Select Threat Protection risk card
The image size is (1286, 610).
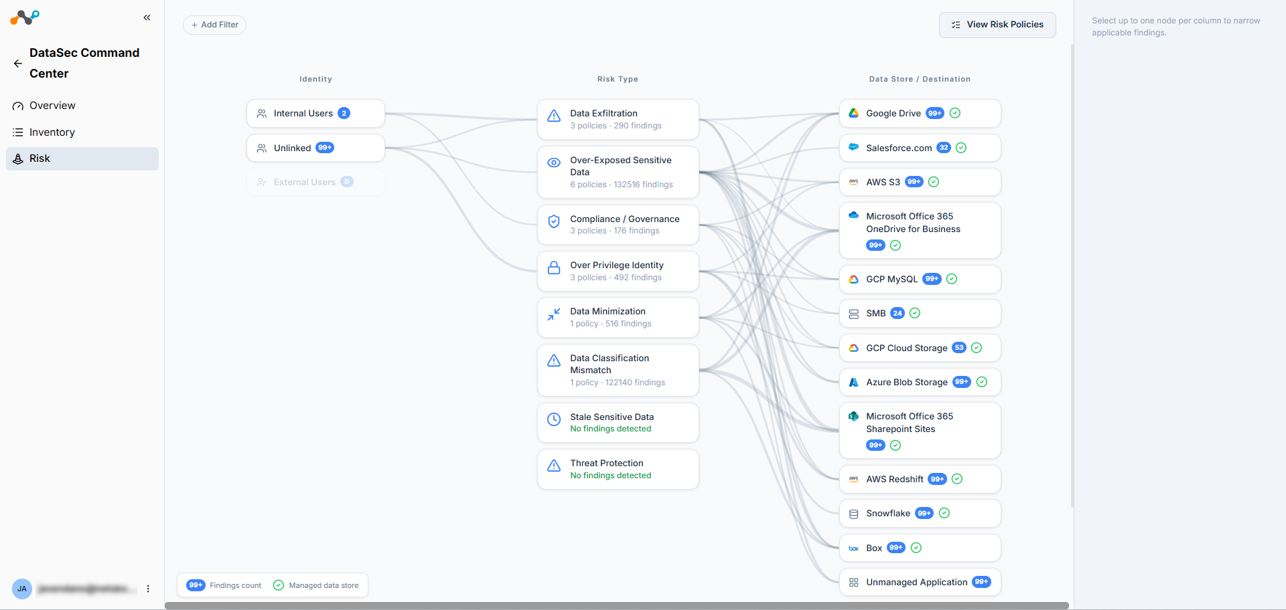coord(618,469)
